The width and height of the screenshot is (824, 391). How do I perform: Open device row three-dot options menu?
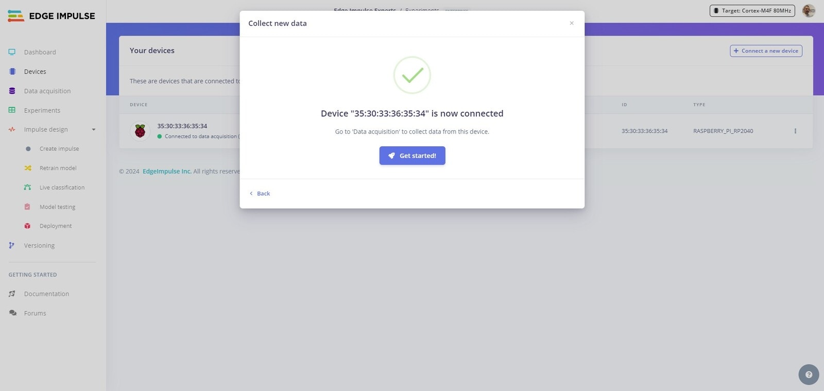(795, 131)
